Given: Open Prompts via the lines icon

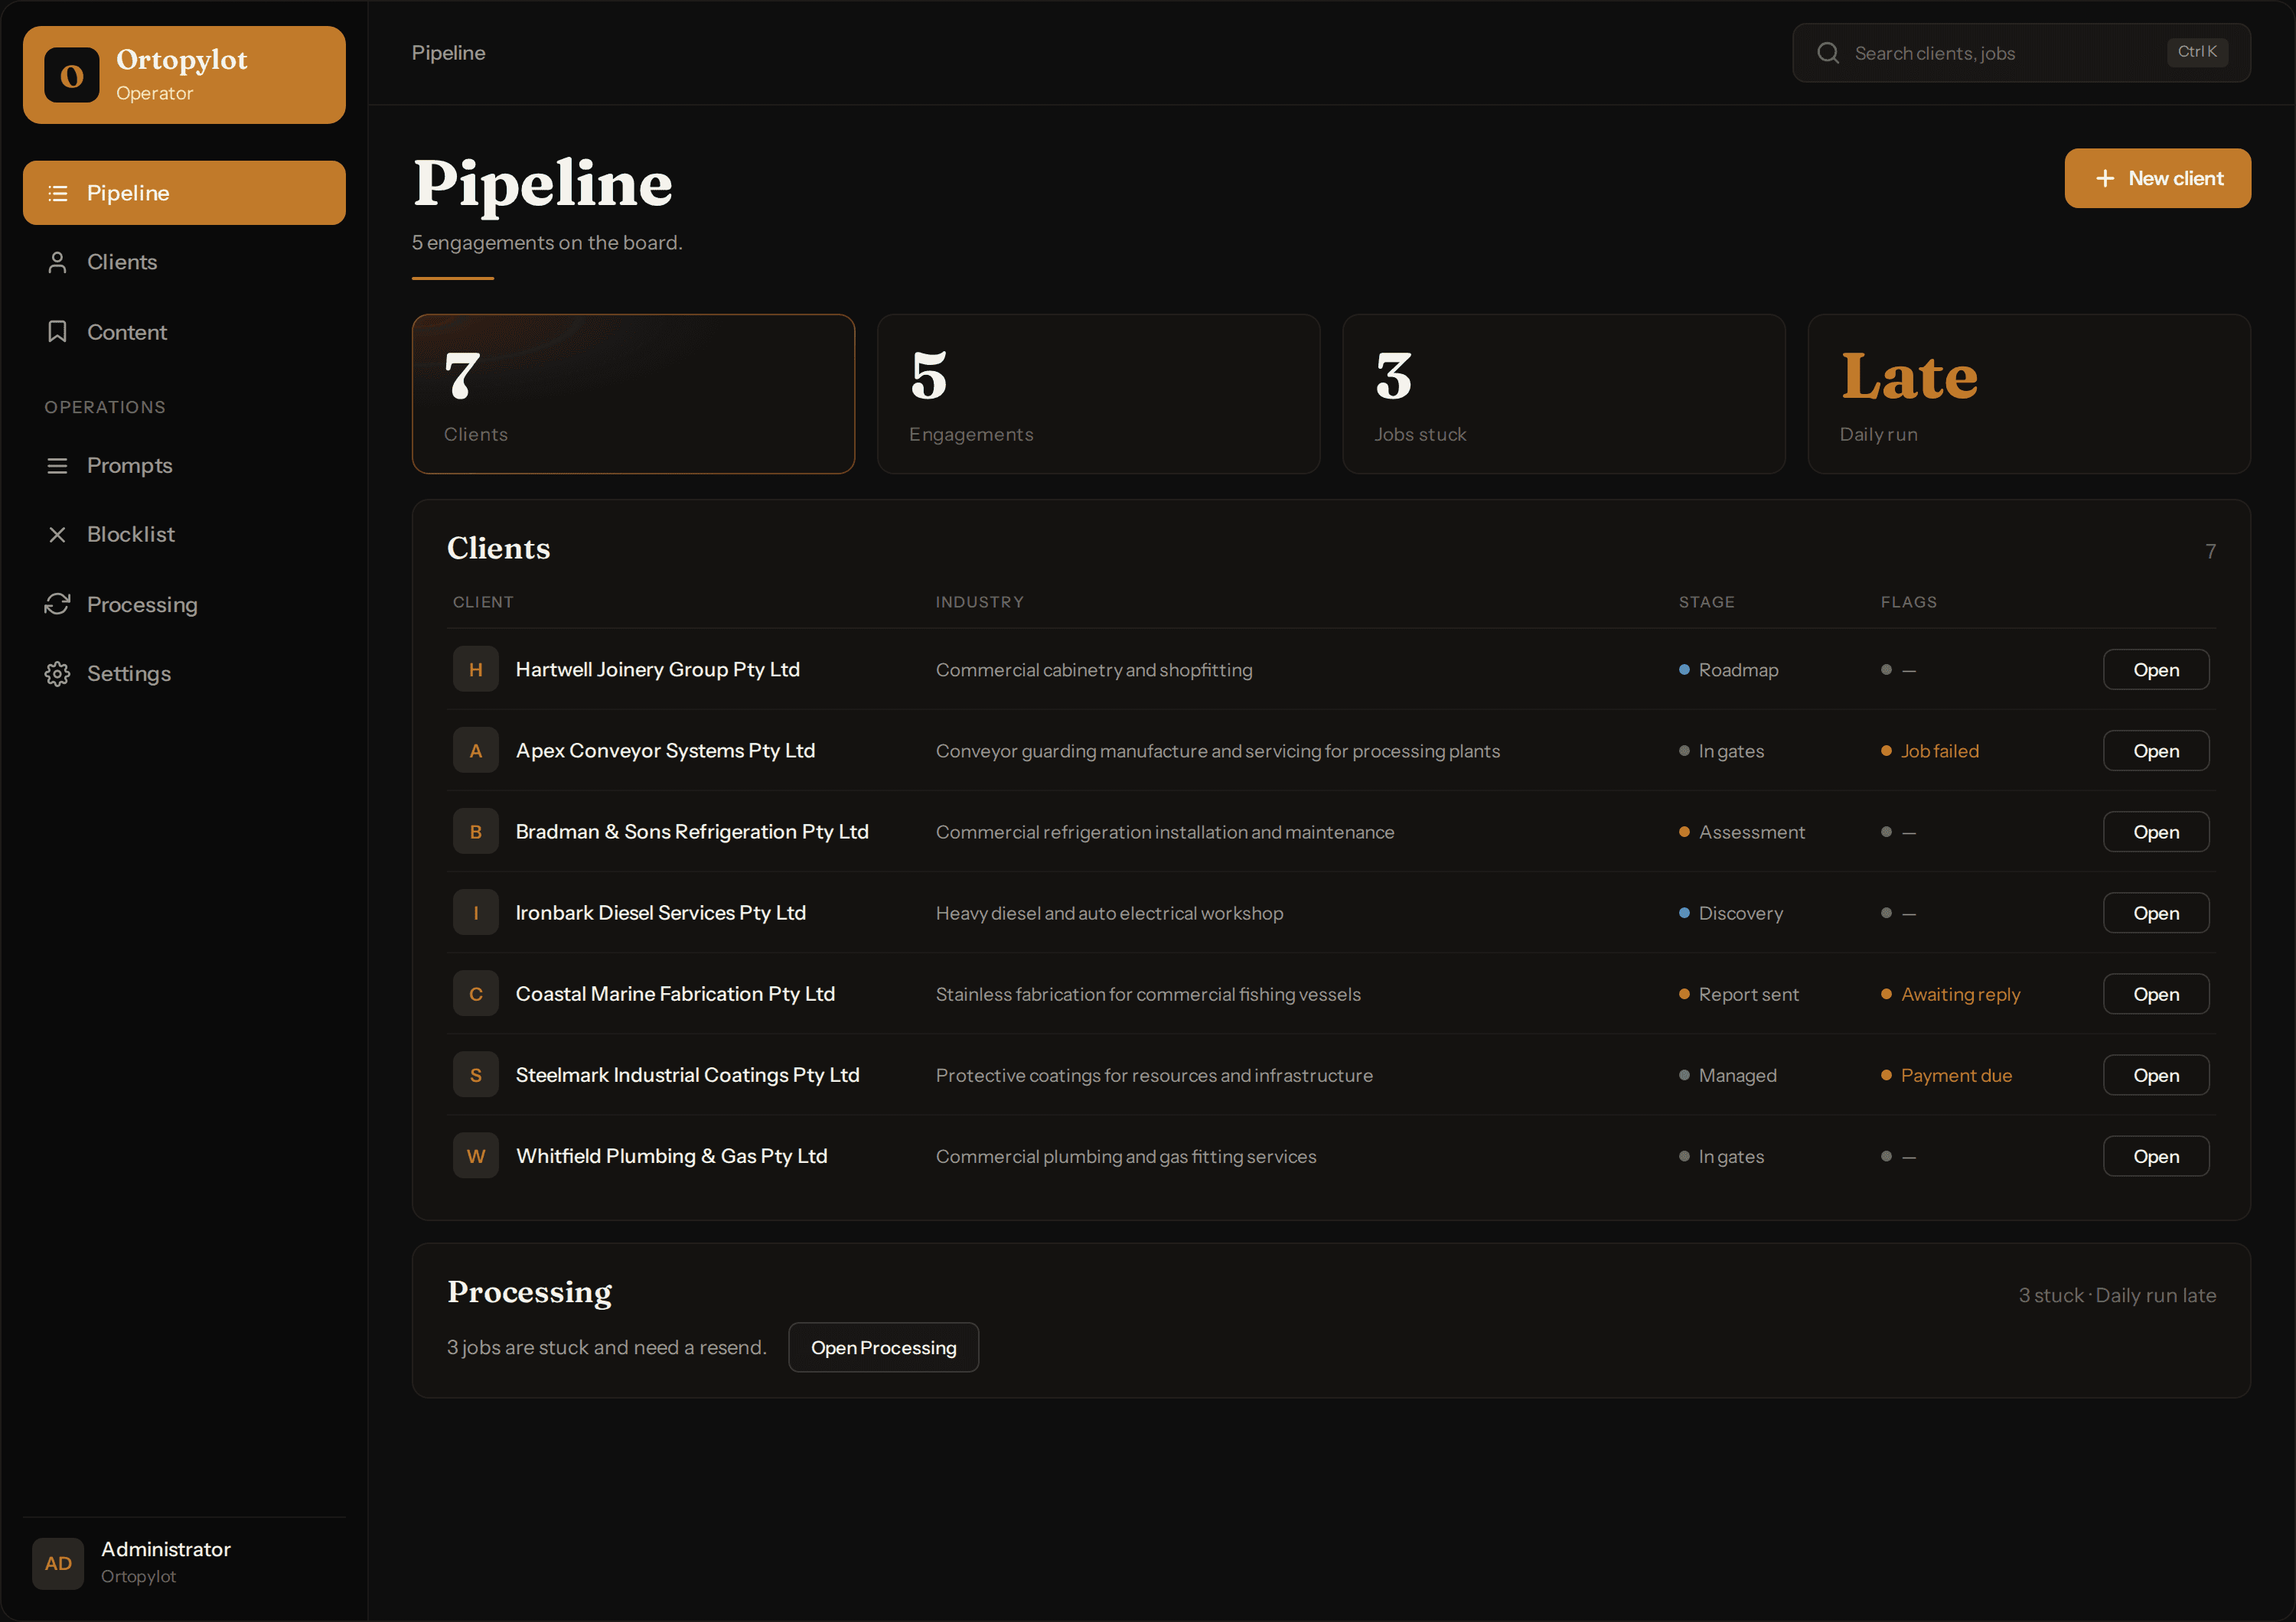Looking at the screenshot, I should [57, 466].
